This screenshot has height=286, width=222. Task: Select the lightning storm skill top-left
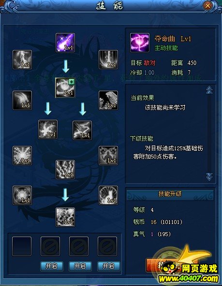22,60
